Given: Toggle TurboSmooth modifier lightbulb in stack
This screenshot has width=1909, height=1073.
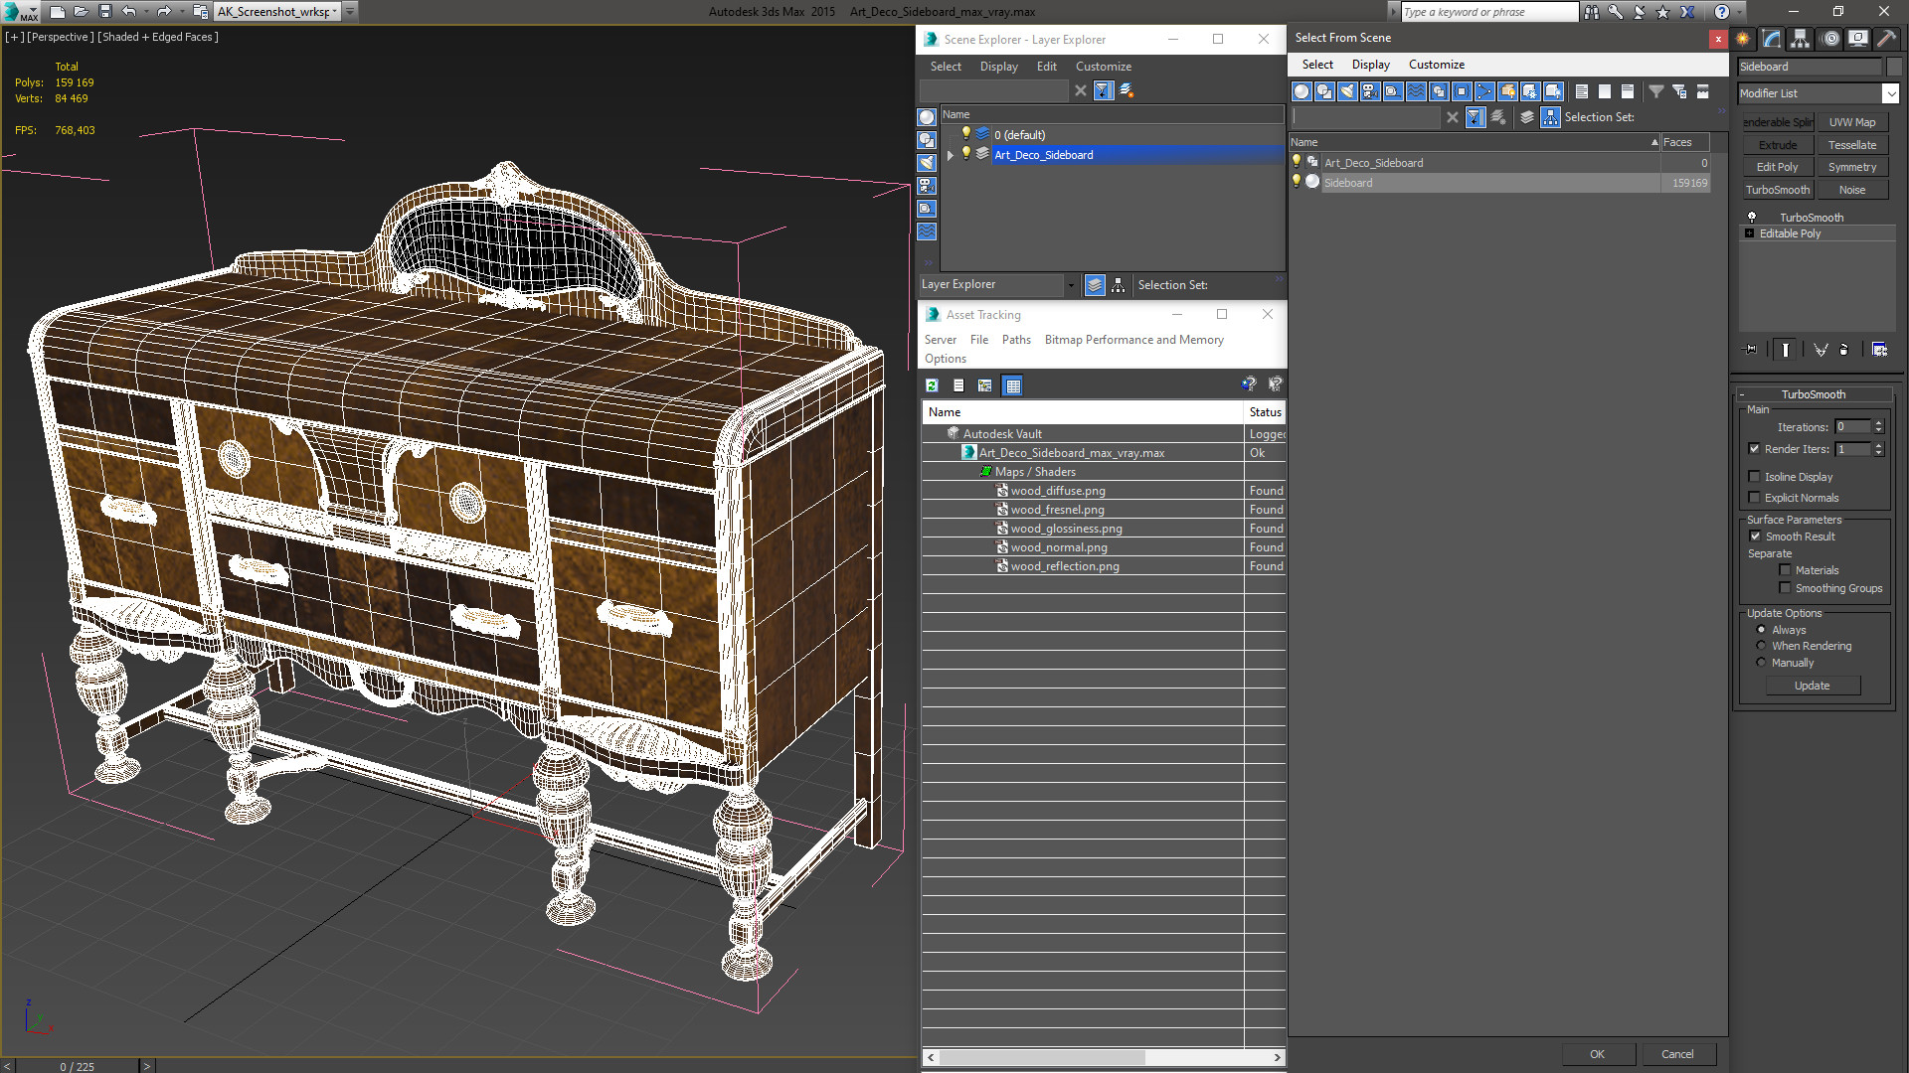Looking at the screenshot, I should point(1752,218).
